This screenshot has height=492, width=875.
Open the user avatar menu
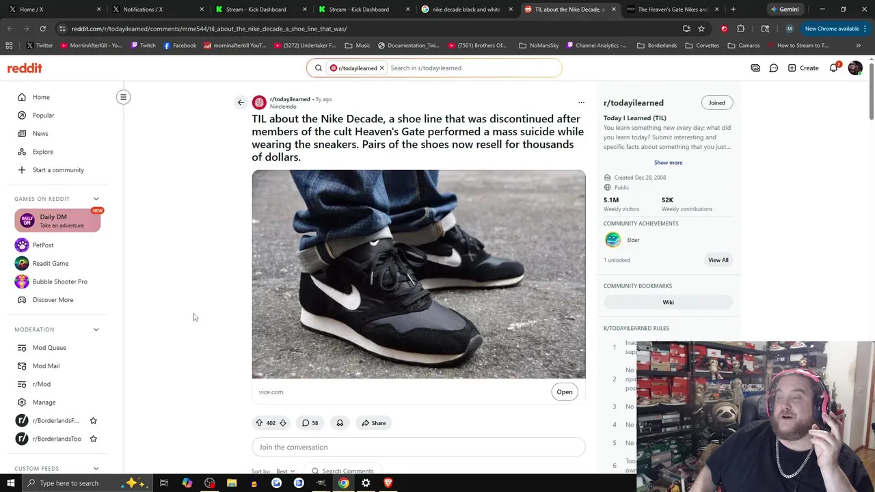[854, 68]
